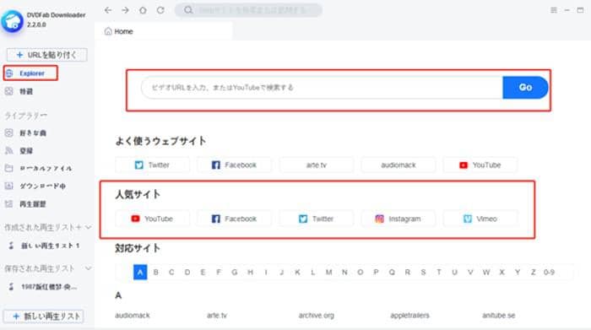
Task: Select letter B in supported sites index
Action: tap(155, 272)
